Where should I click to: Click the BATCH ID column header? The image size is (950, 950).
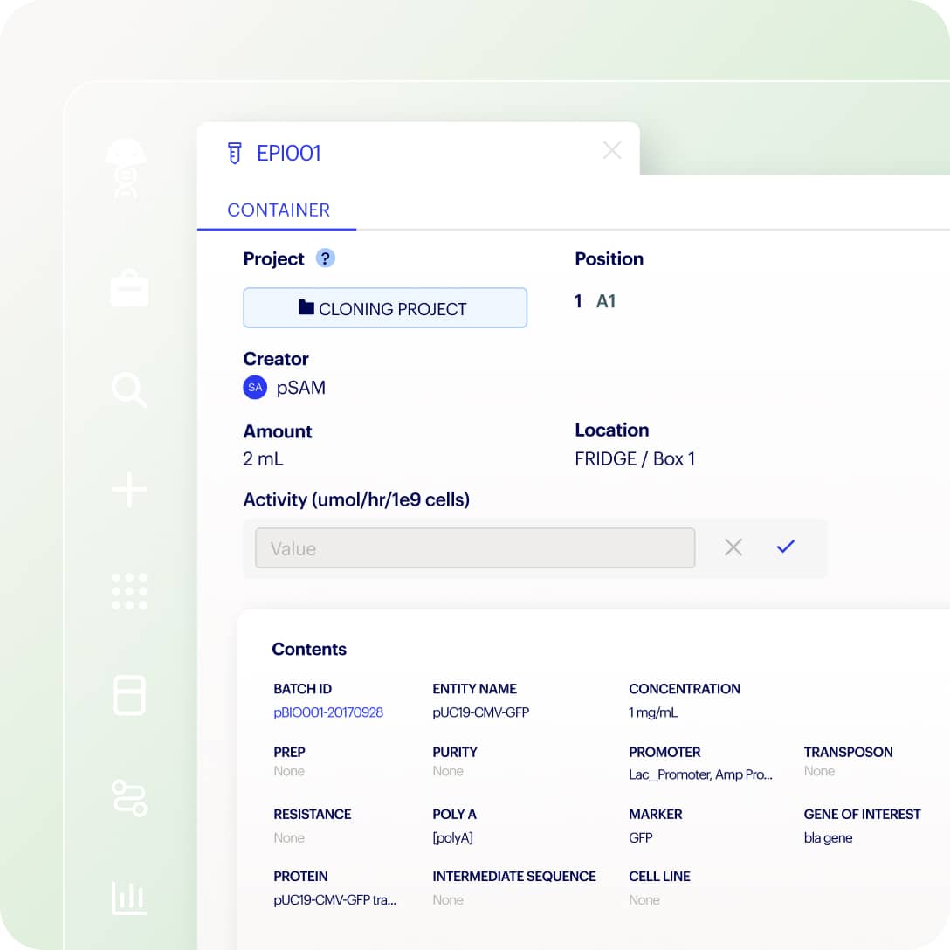coord(302,689)
